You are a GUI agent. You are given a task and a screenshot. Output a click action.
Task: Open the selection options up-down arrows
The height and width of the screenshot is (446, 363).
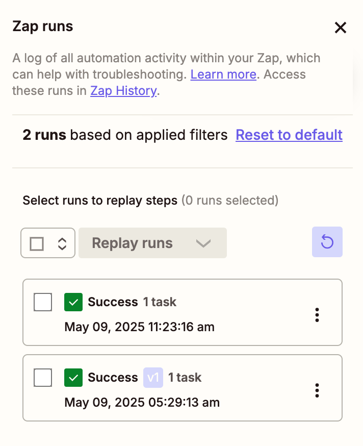point(62,243)
